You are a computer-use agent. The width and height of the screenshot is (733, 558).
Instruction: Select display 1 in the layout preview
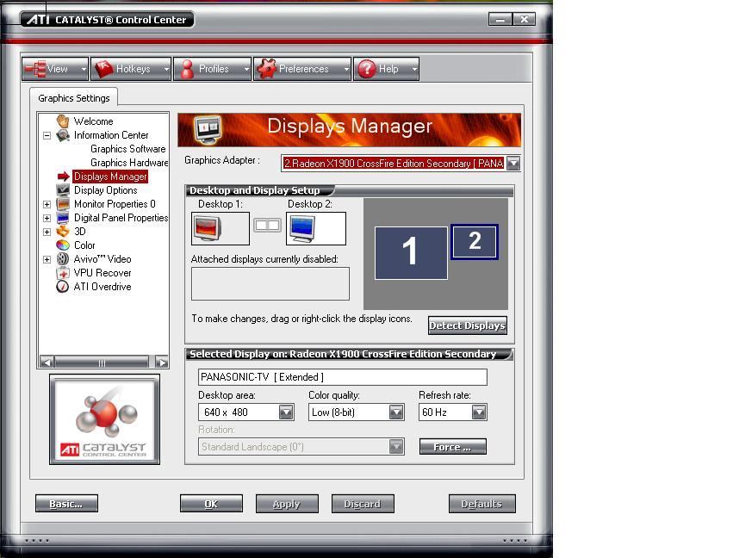tap(411, 253)
